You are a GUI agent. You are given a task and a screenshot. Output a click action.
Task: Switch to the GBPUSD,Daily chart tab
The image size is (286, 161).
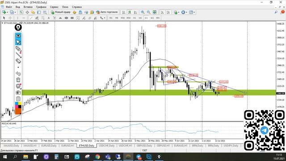[x=144, y=146]
